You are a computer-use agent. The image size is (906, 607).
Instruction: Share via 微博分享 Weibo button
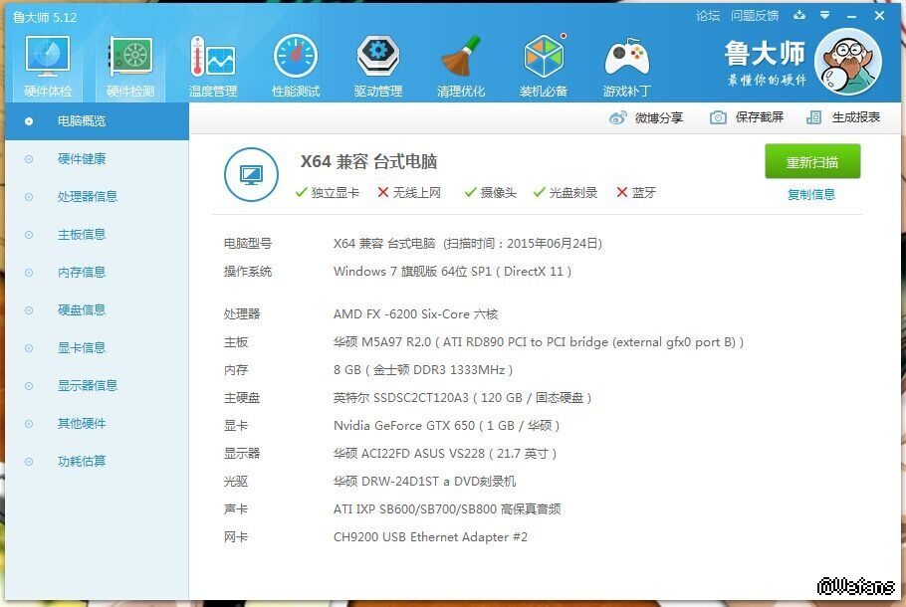tap(646, 117)
